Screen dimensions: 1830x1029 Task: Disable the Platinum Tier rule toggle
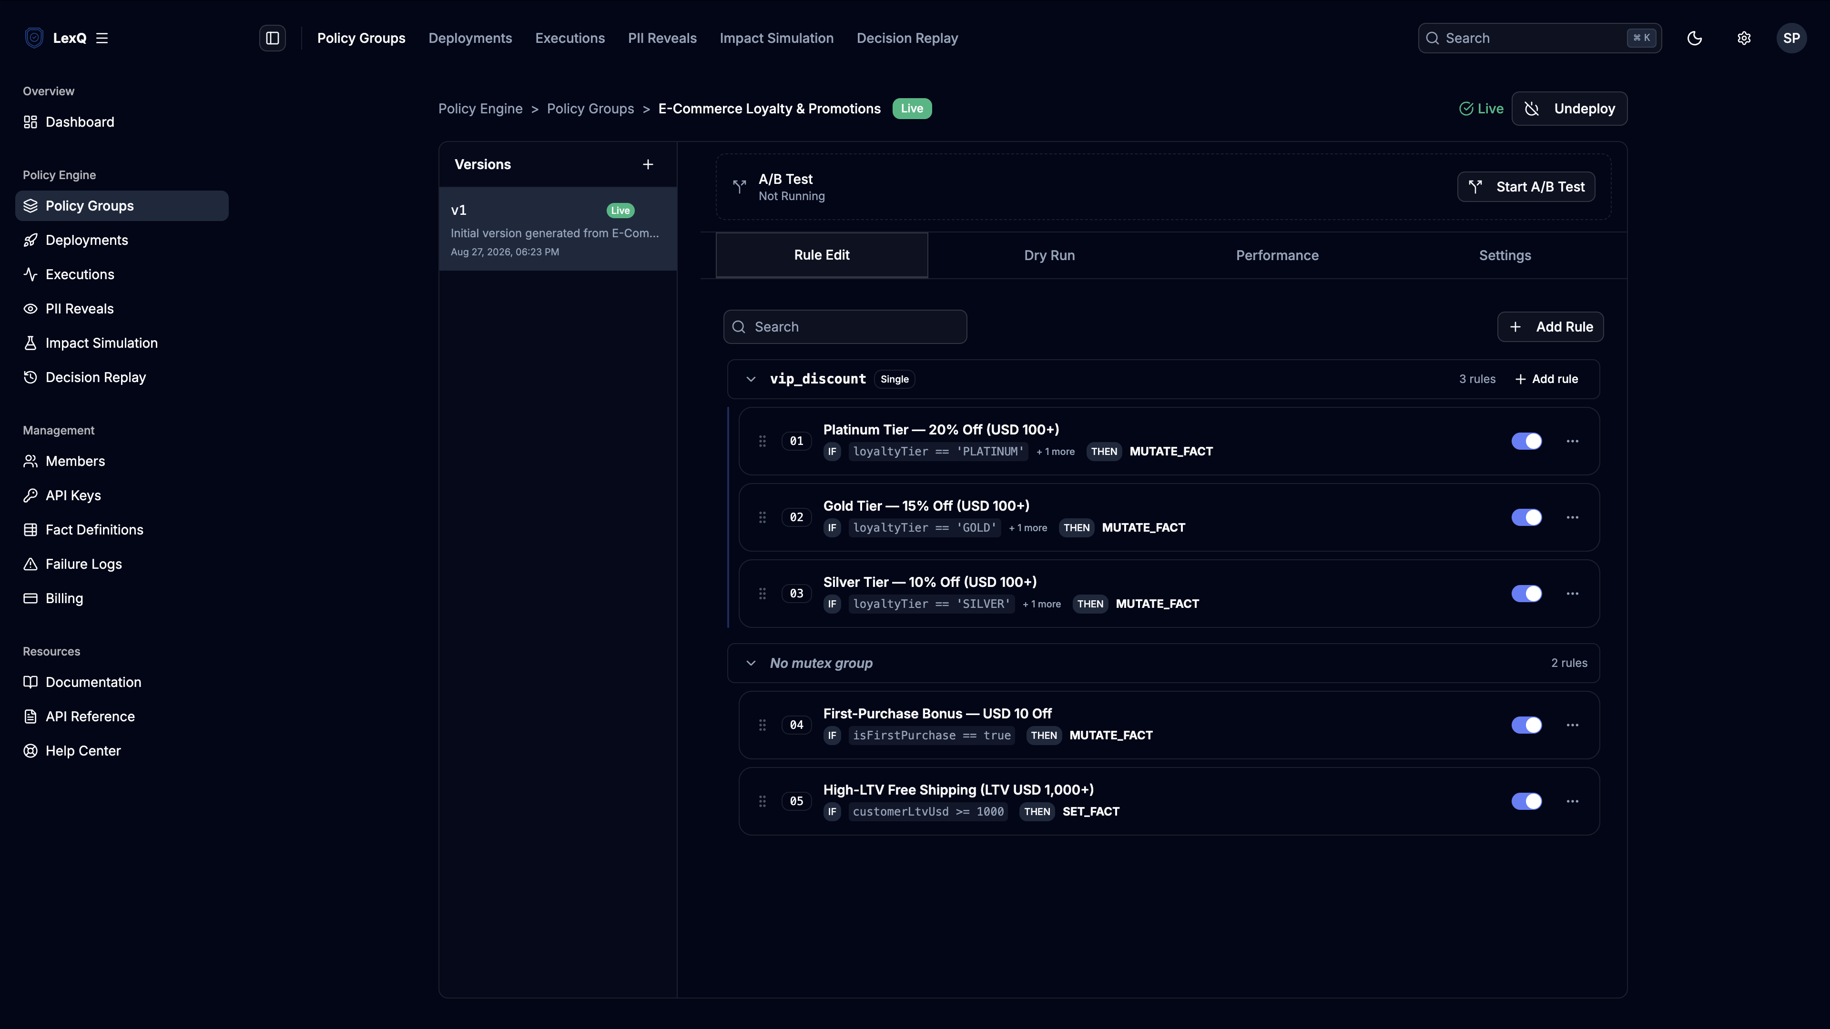[1526, 441]
